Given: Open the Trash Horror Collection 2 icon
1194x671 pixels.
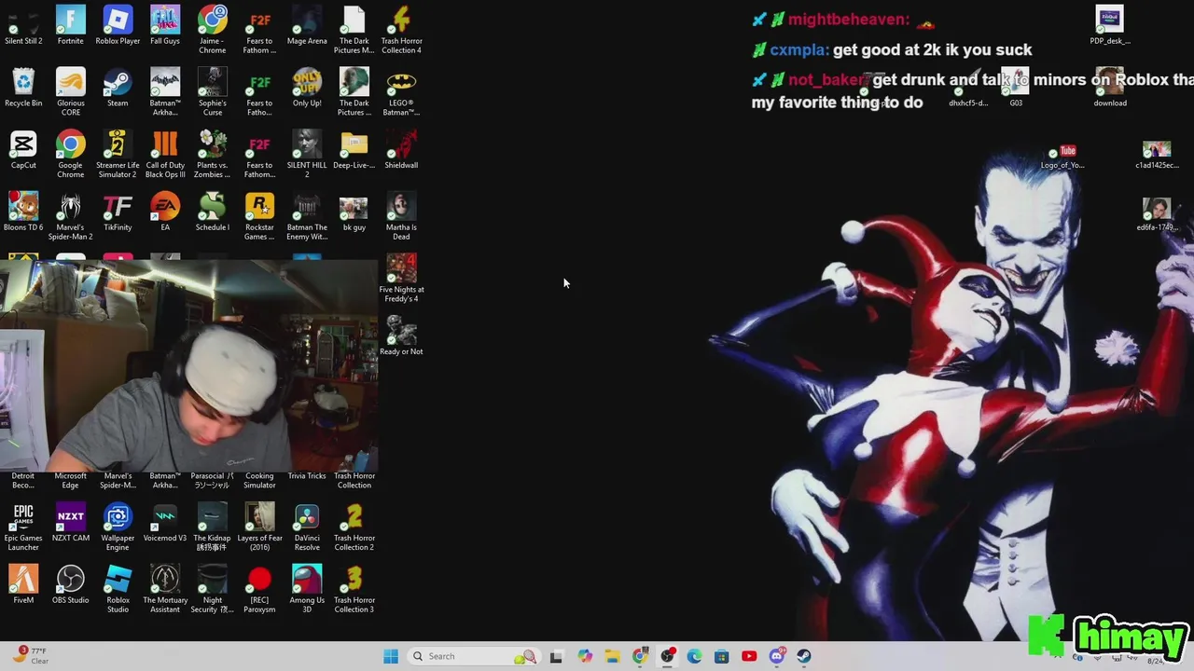Looking at the screenshot, I should coord(354,527).
